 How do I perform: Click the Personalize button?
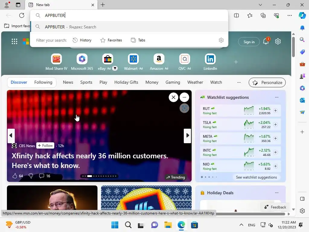267,82
